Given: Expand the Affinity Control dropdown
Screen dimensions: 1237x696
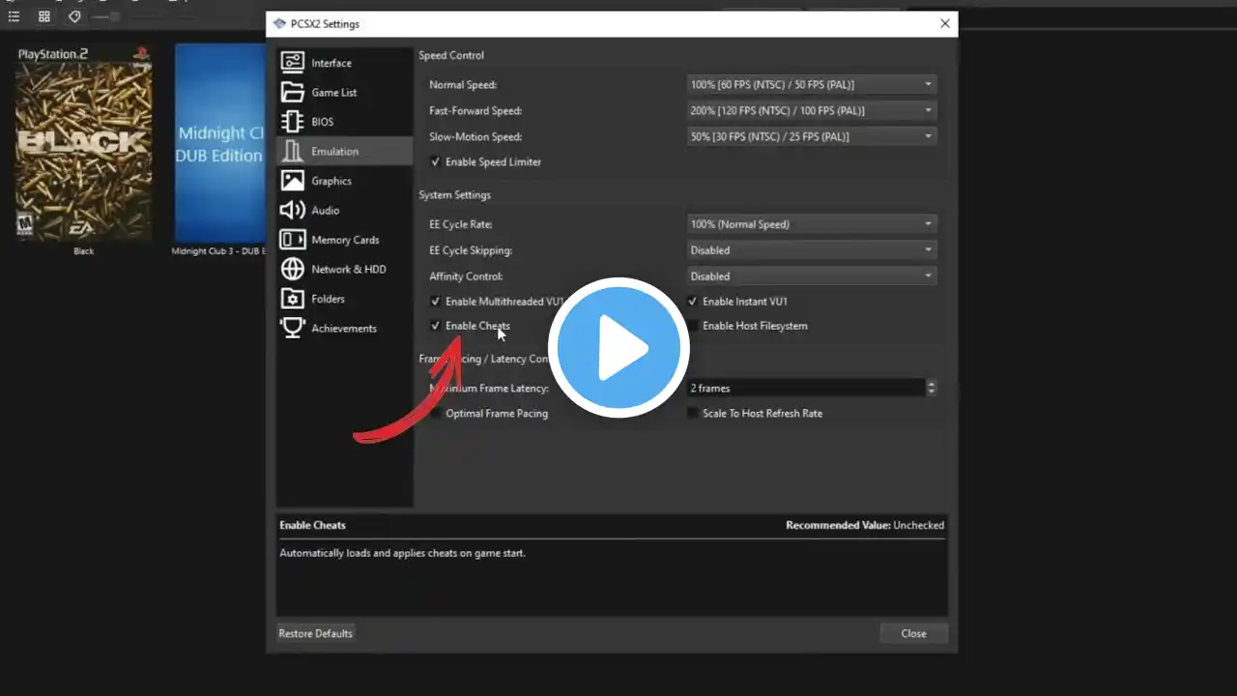Looking at the screenshot, I should (x=812, y=276).
